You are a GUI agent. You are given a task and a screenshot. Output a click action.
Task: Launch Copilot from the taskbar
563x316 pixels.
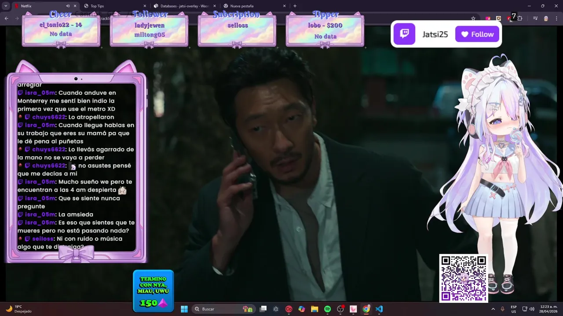point(302,309)
